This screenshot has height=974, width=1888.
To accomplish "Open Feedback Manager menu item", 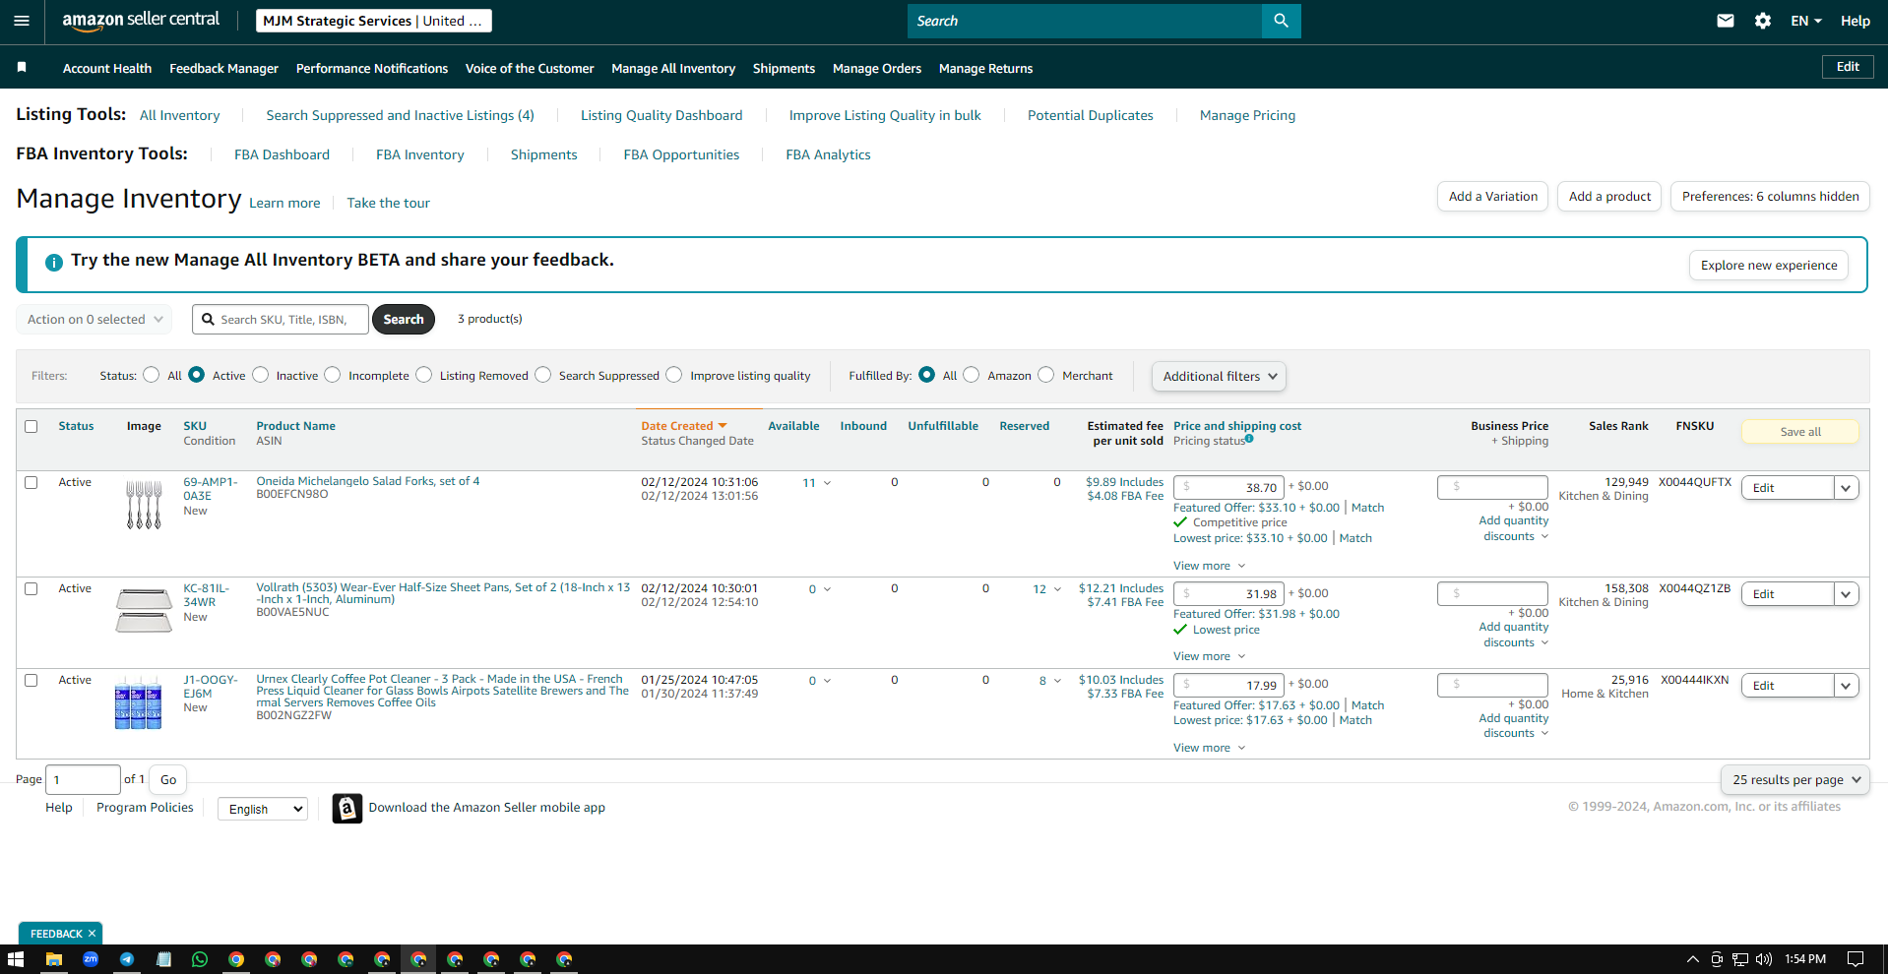I will pos(223,68).
